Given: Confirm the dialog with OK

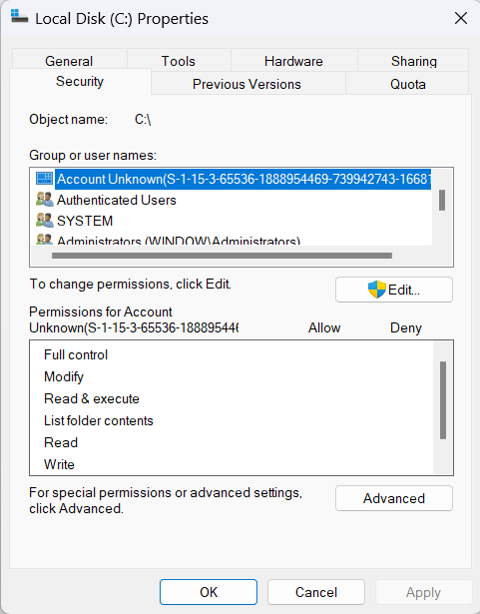Looking at the screenshot, I should [209, 592].
